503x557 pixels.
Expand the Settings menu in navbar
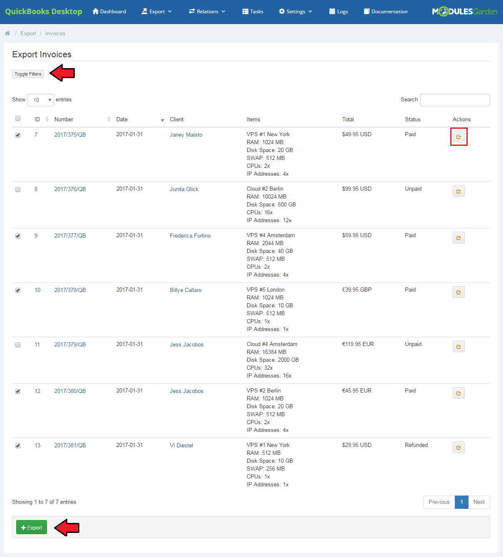(295, 12)
